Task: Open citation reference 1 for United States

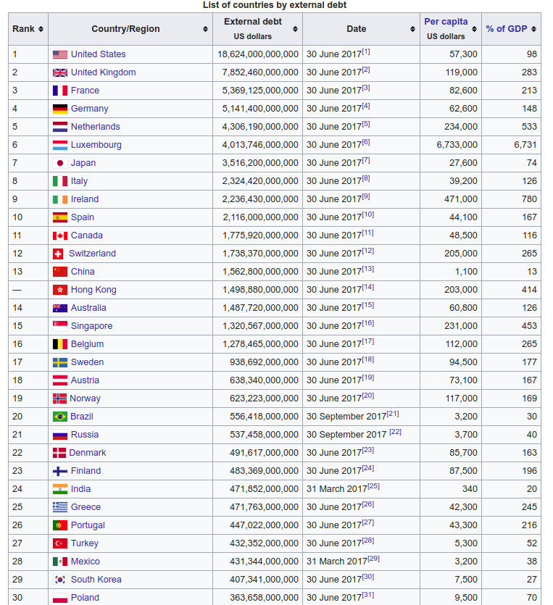Action: [366, 51]
